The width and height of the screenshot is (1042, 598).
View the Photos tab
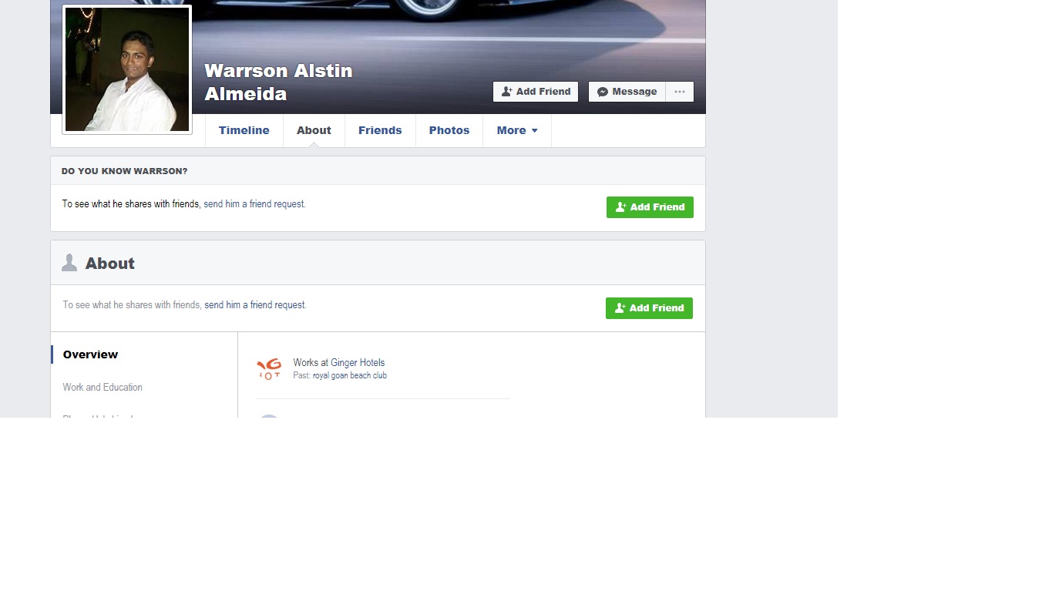449,130
